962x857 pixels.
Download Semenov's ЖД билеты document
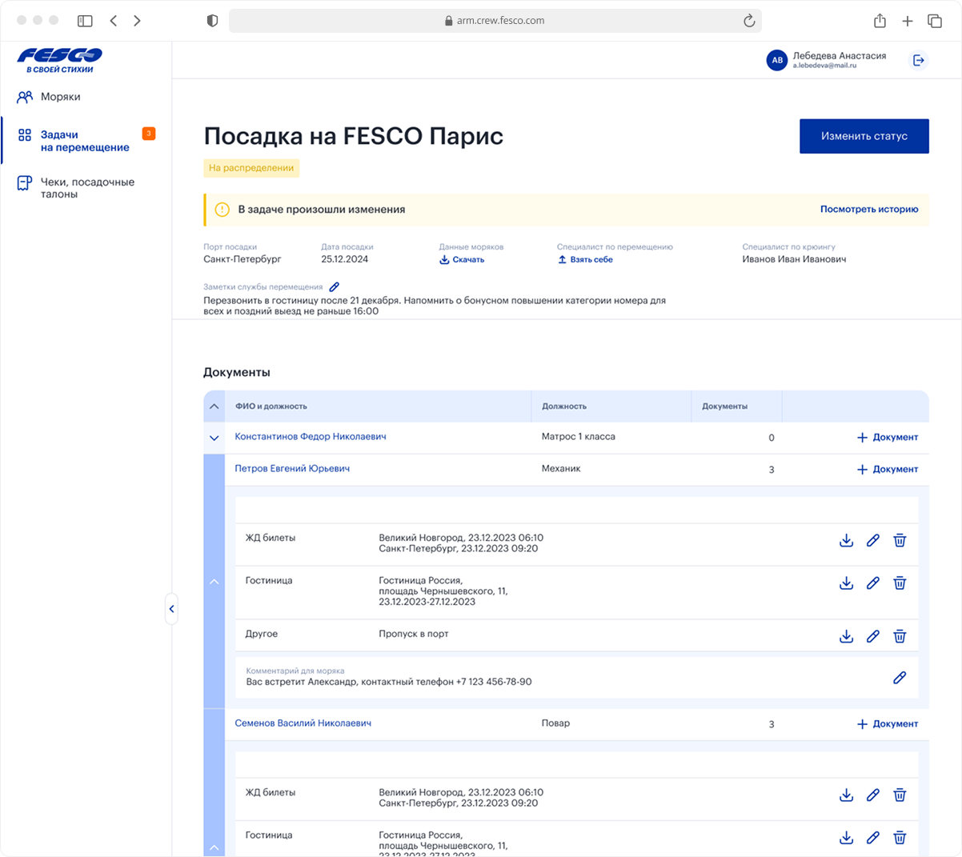coord(846,795)
